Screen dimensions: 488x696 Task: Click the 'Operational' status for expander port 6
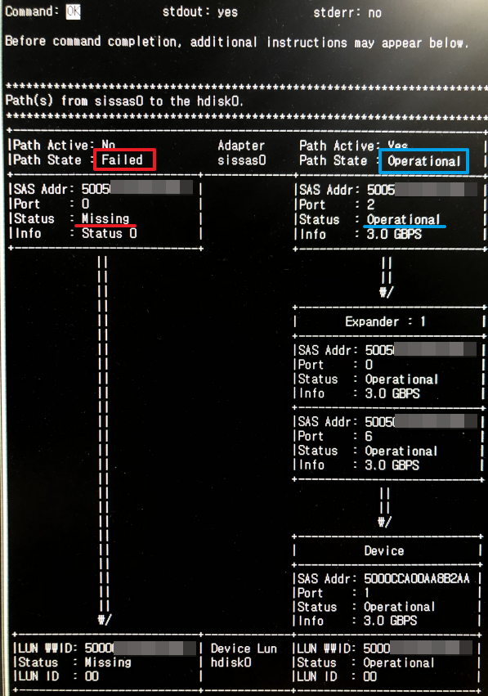pos(401,451)
